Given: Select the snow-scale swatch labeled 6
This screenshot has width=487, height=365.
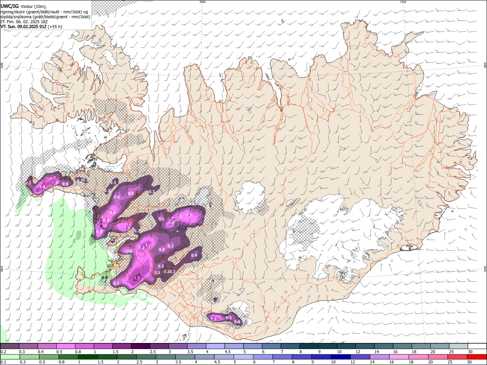Looking at the screenshot, I should (271, 346).
